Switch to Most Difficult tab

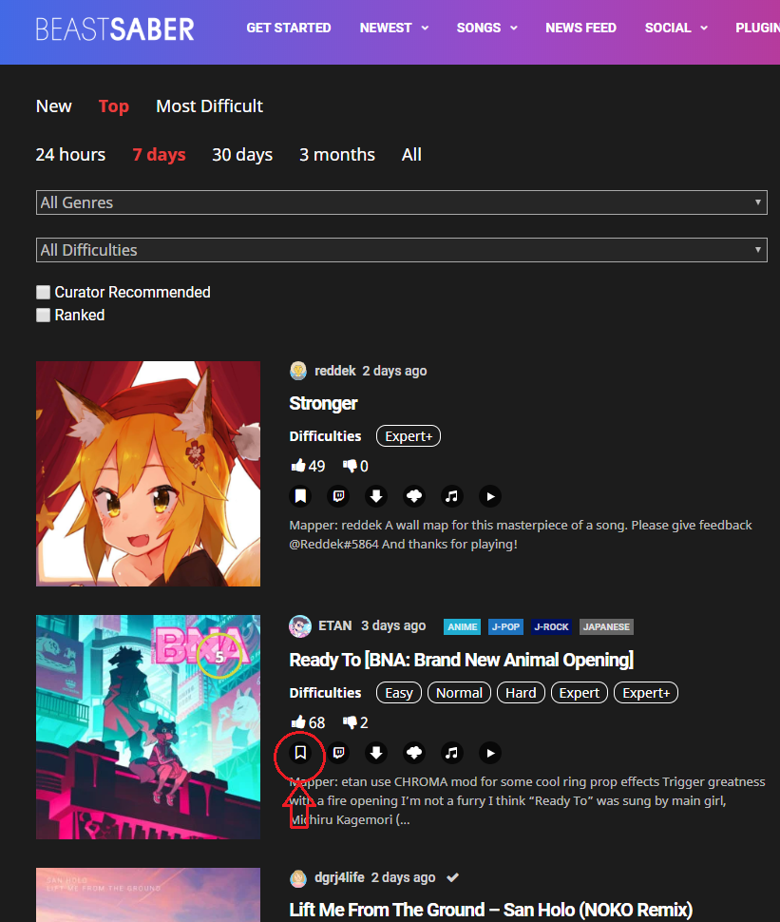coord(209,106)
